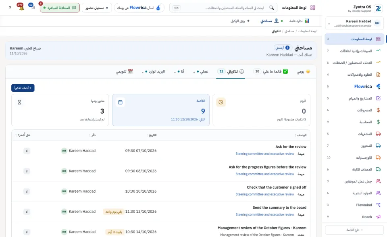Open المحادثة المباشرة live chat
Screen dimensions: 387x237
60,8
